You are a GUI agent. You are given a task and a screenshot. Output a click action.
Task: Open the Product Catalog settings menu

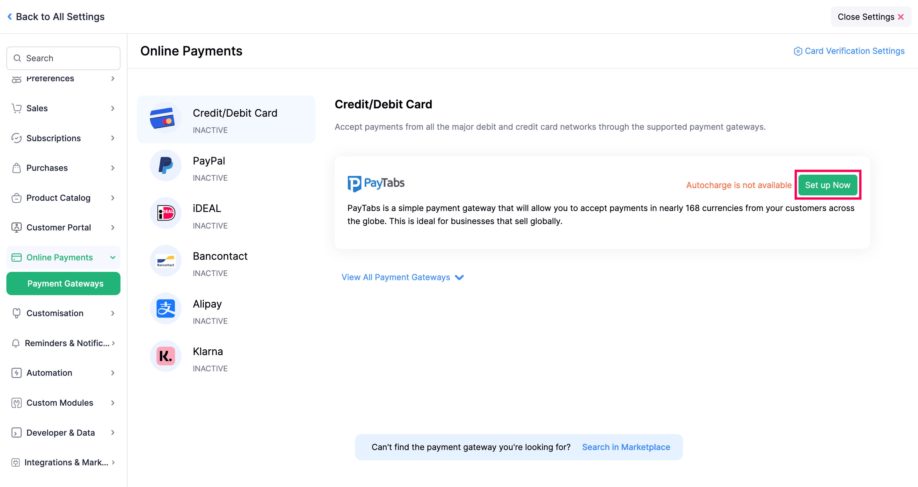coord(63,198)
